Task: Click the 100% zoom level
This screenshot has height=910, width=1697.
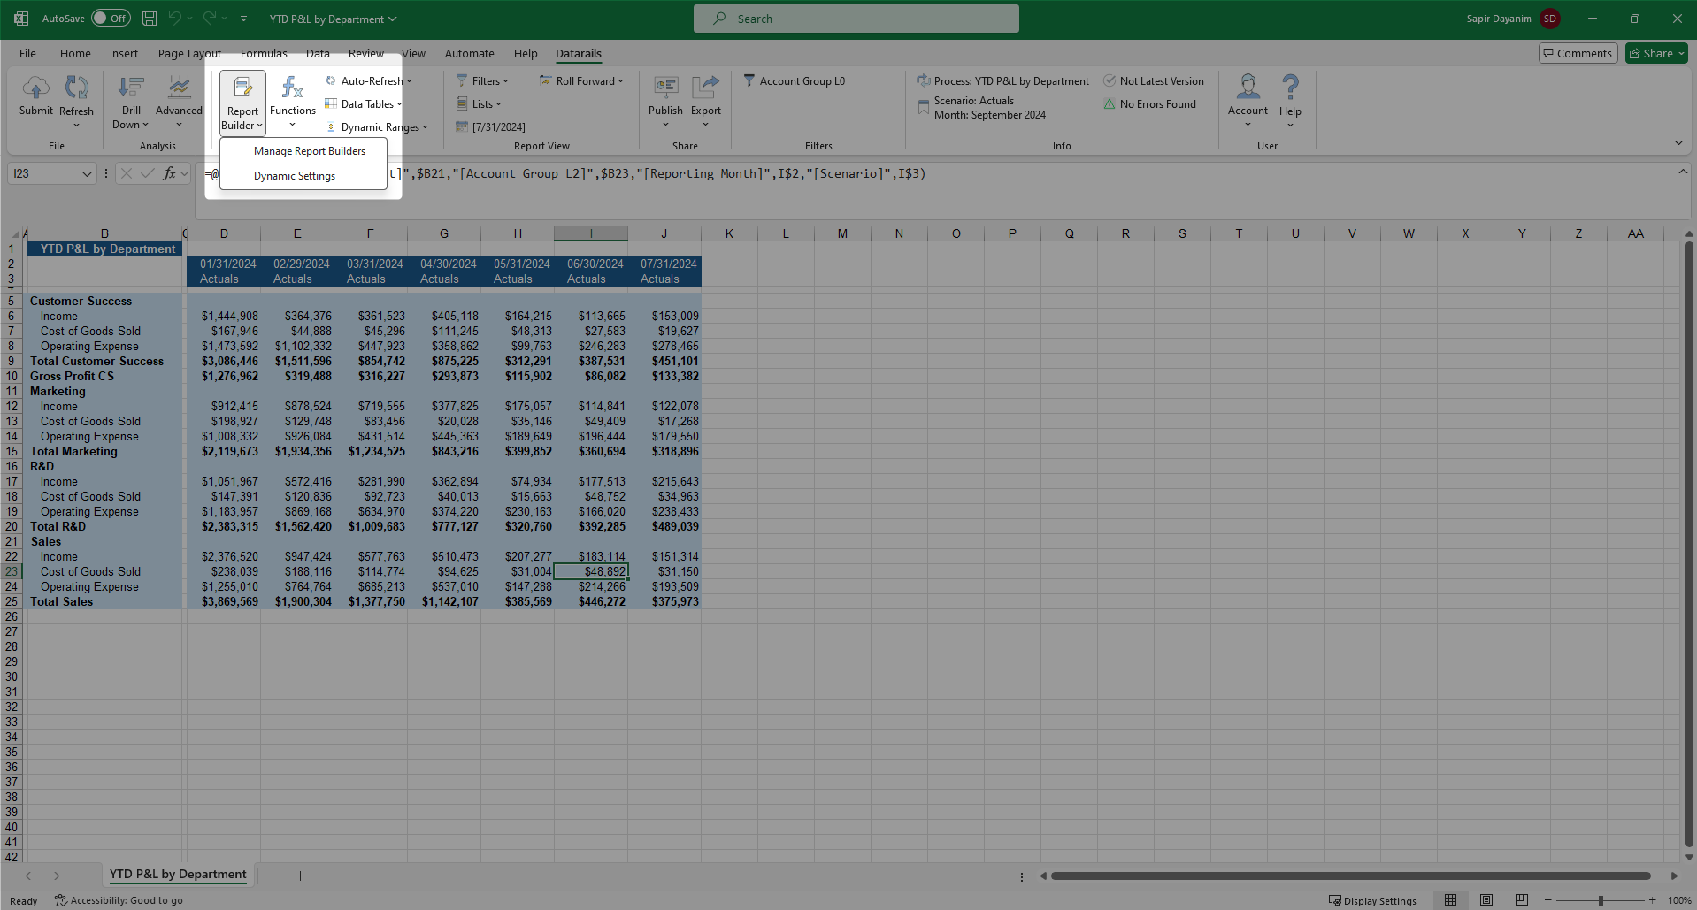Action: (x=1678, y=901)
